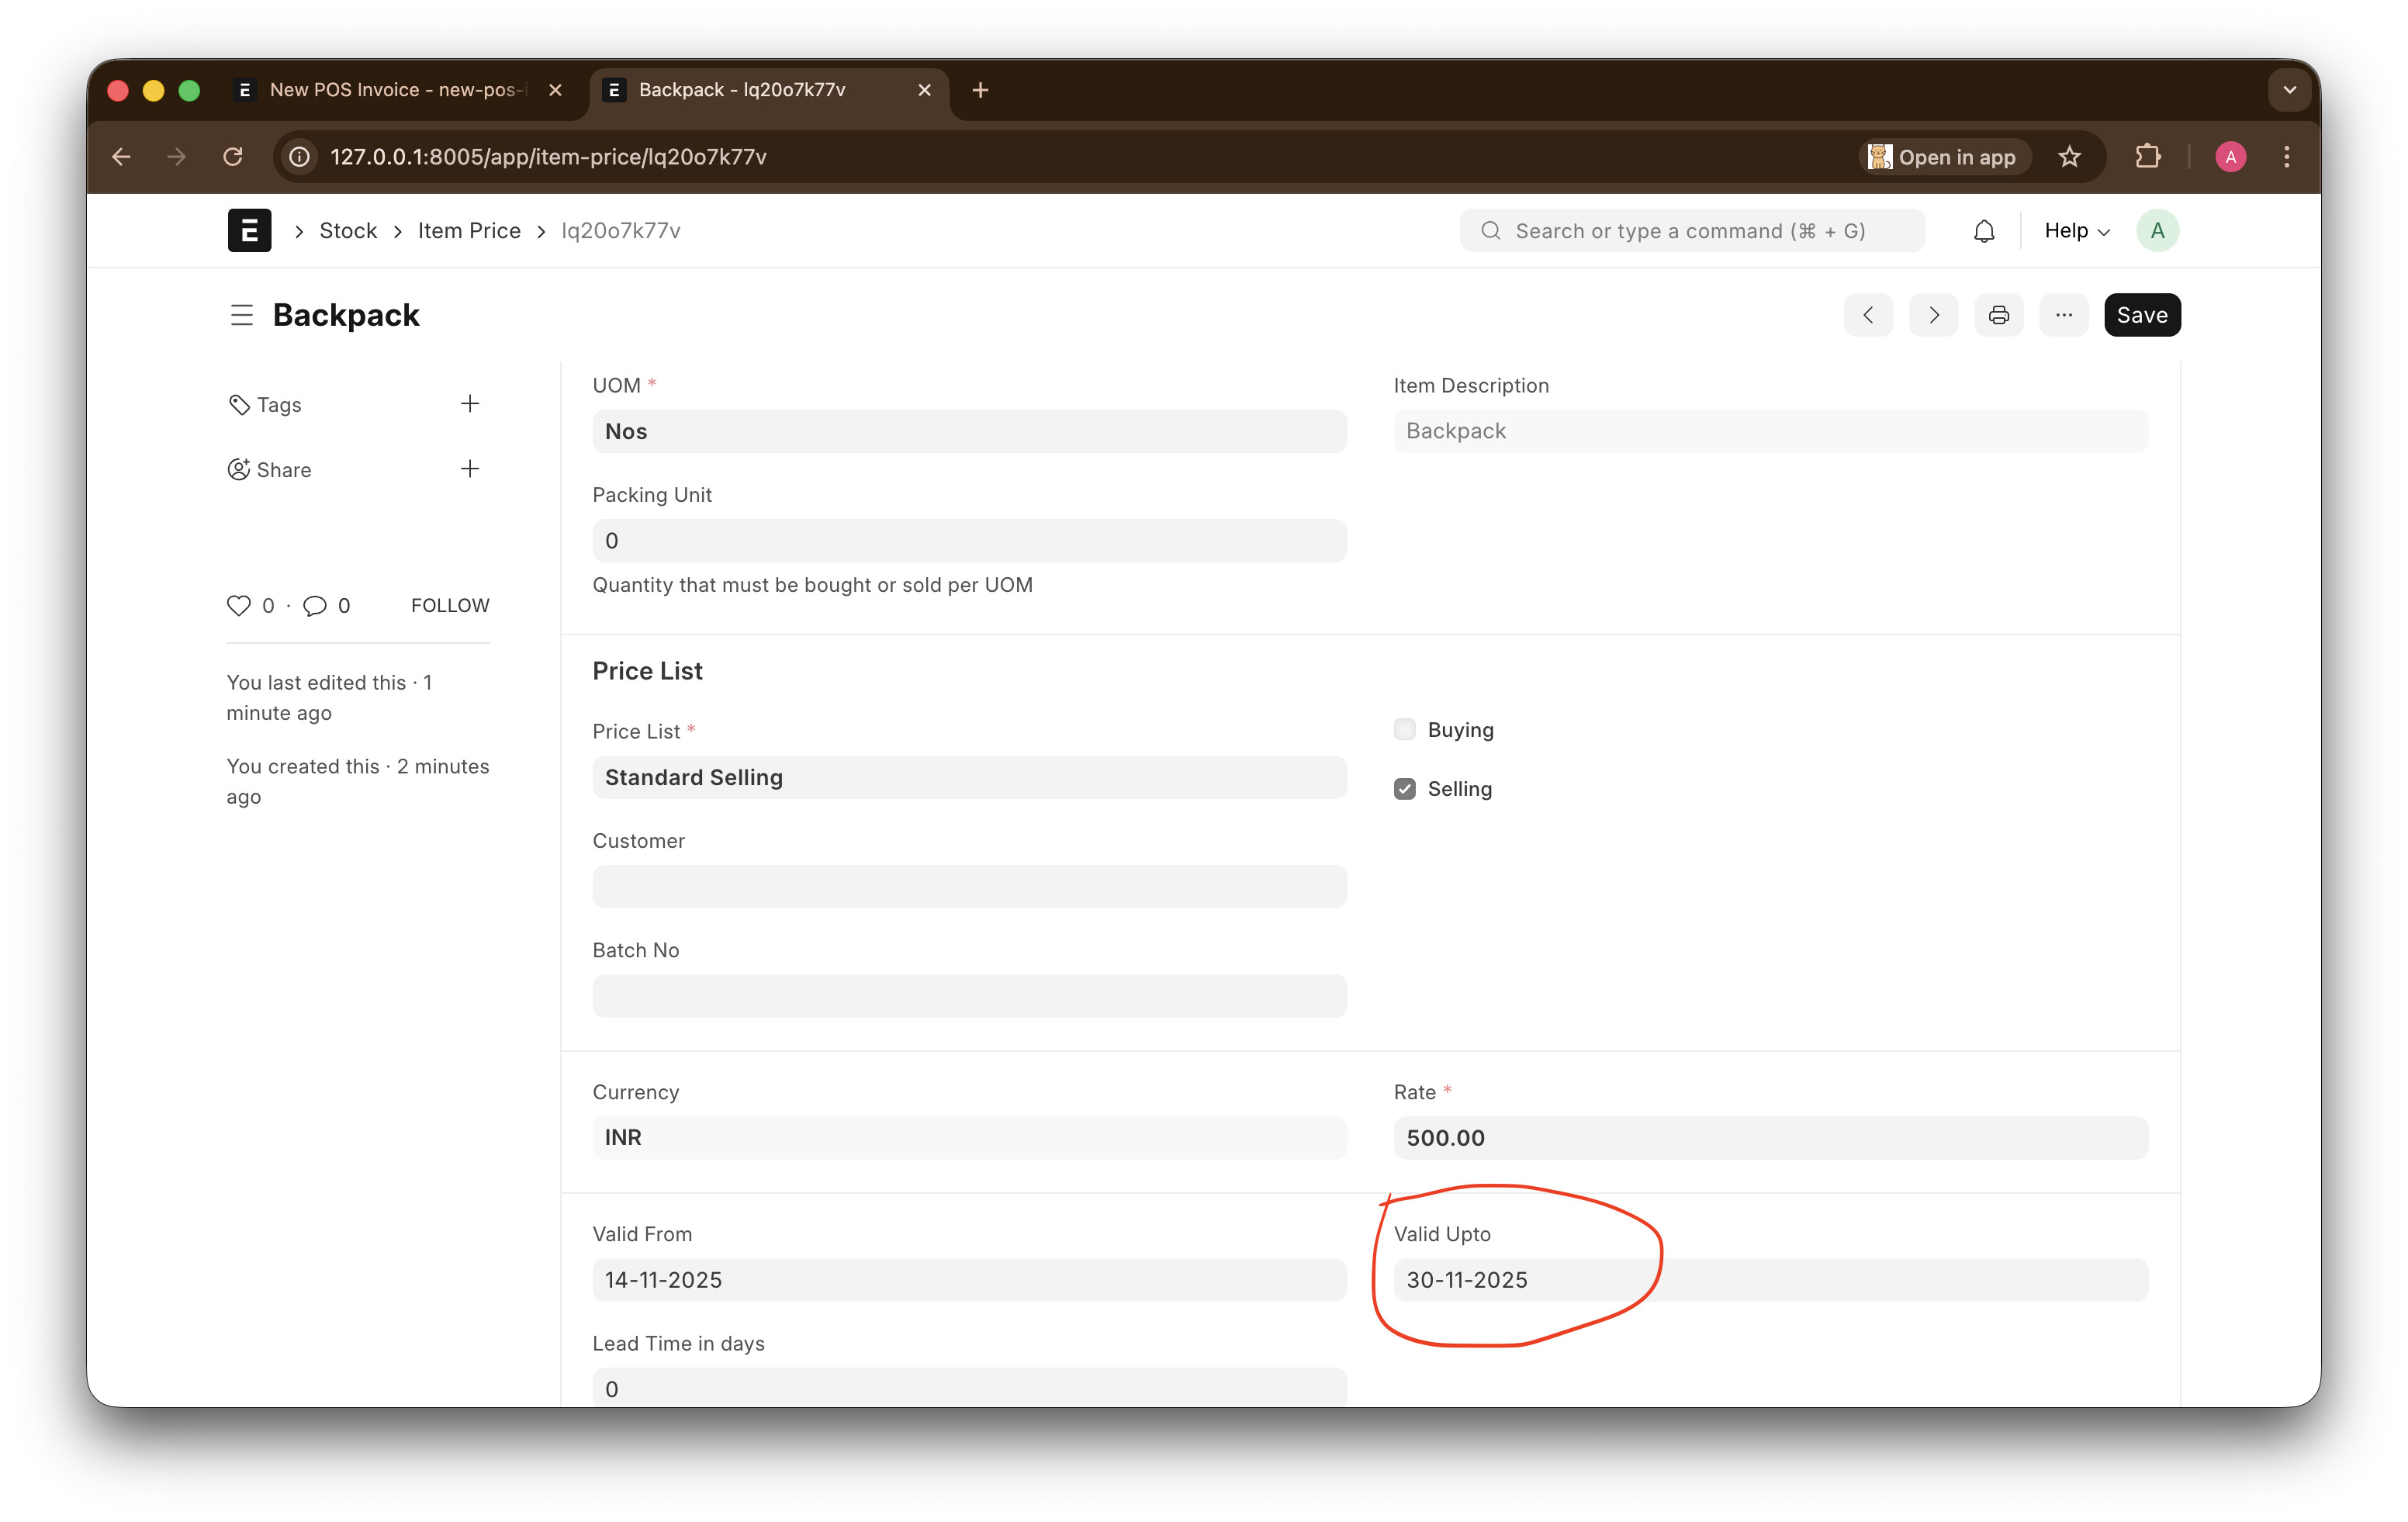2408x1522 pixels.
Task: Go to next document arrow
Action: coord(1933,315)
